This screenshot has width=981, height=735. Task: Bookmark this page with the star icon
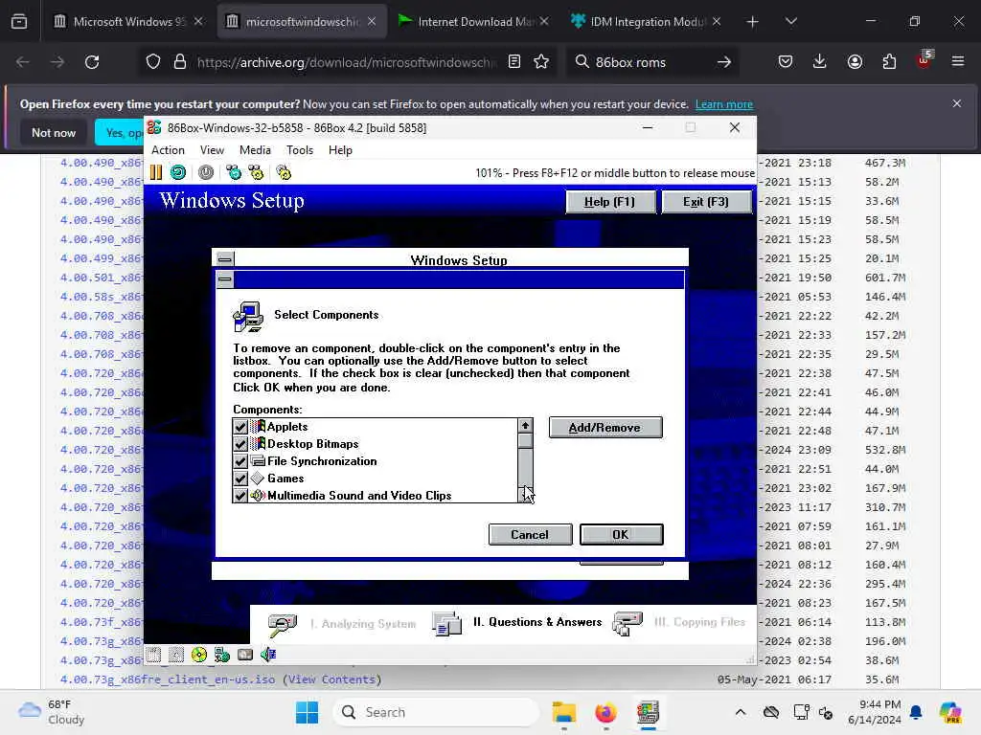click(541, 62)
